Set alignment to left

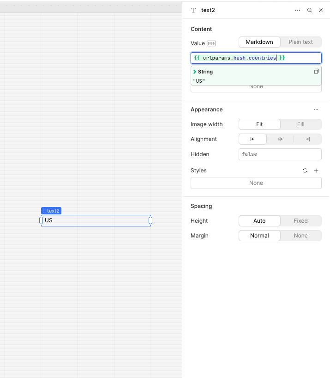pyautogui.click(x=252, y=139)
